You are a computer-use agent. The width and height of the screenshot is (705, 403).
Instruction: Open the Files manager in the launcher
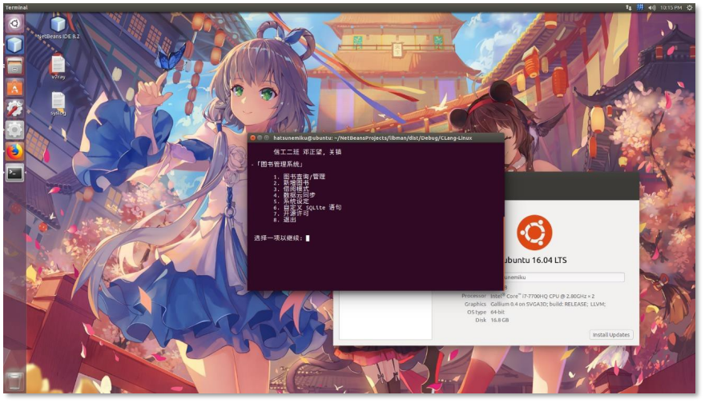point(14,66)
